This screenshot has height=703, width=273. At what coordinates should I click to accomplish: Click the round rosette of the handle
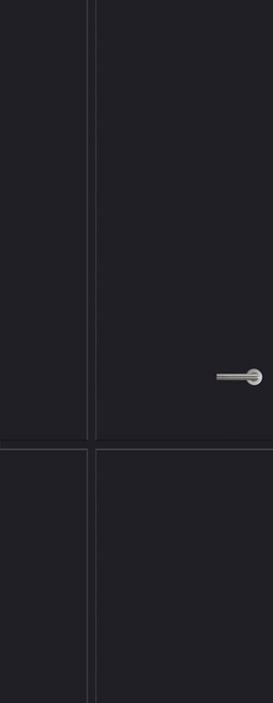pos(254,376)
